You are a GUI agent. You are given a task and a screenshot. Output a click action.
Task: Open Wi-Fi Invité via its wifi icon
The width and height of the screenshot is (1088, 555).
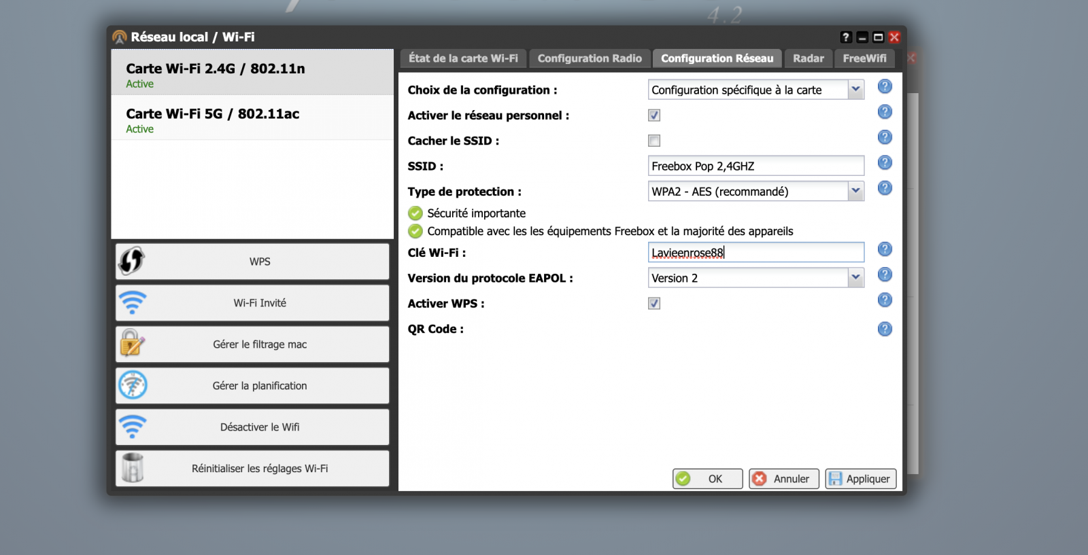point(133,303)
